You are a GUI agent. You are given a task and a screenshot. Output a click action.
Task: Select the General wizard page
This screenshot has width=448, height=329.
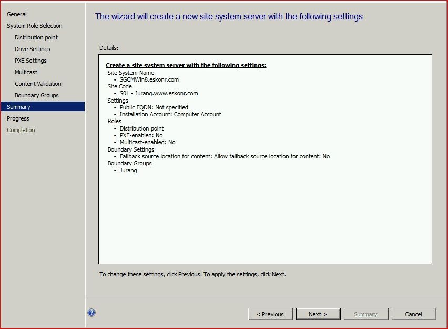(17, 14)
